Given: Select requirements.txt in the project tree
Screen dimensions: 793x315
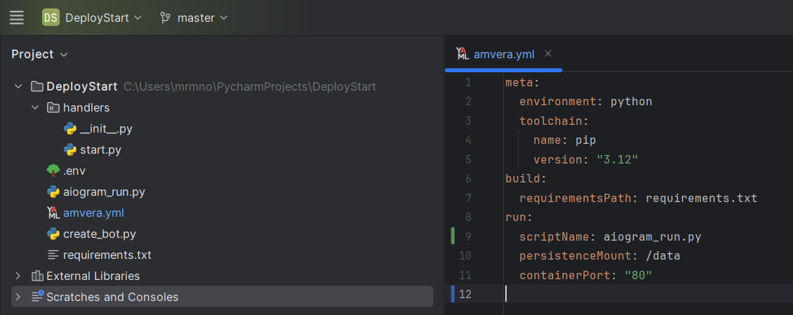Looking at the screenshot, I should tap(107, 255).
